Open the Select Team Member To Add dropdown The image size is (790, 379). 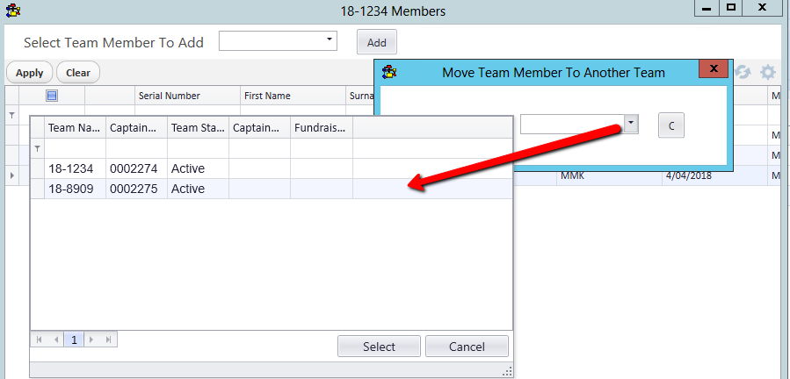point(330,39)
